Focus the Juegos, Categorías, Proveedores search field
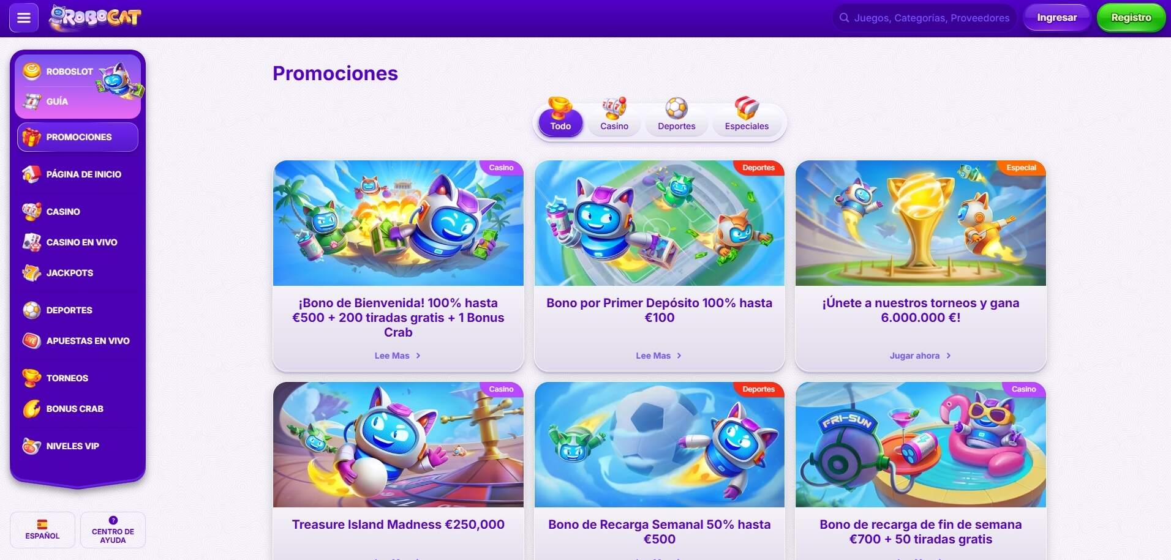1171x560 pixels. pos(924,18)
